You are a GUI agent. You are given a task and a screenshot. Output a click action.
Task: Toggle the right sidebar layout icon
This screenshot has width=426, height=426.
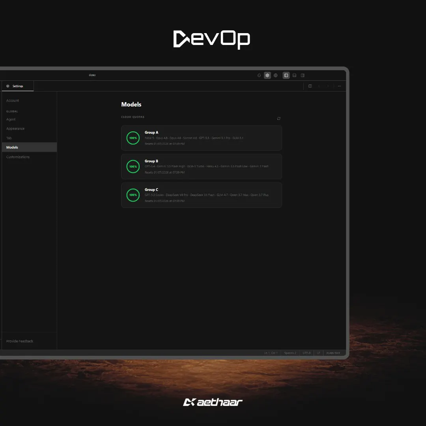pyautogui.click(x=303, y=75)
